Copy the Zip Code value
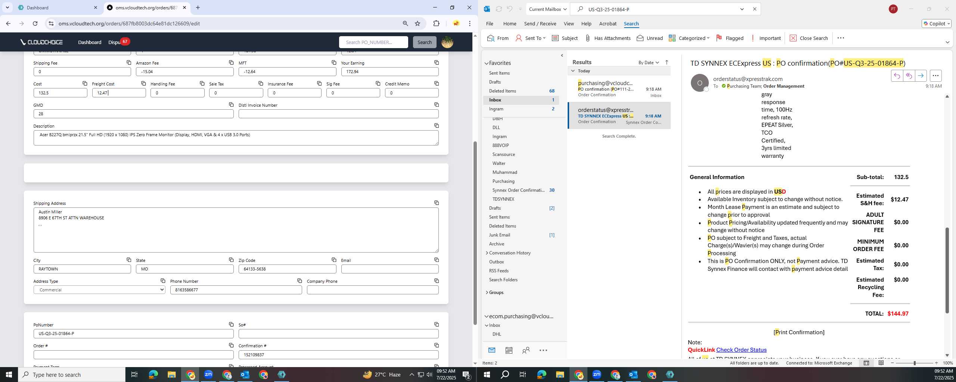Viewport: 956px width, 382px height. pos(334,260)
